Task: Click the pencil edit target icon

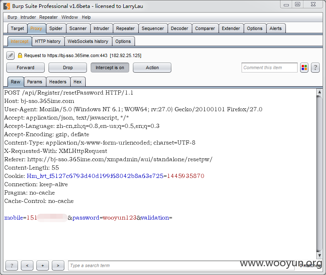Action: tap(10, 55)
